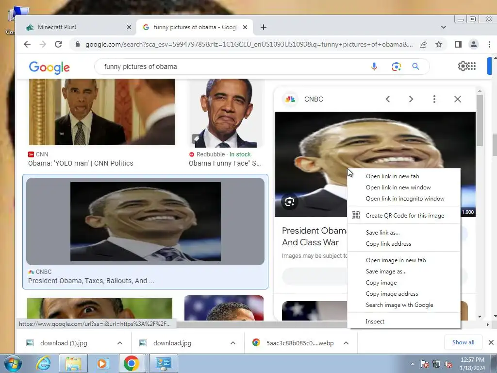Image resolution: width=497 pixels, height=373 pixels.
Task: Open Google quick settings gear
Action: tap(463, 66)
